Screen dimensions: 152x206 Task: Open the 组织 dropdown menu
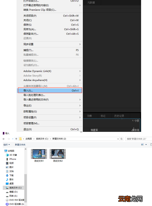[7, 145]
